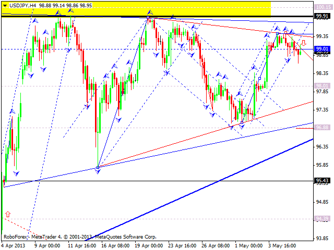The width and height of the screenshot is (334, 250).
Task: Select the red down arrow near 99.01
Action: tap(304, 44)
